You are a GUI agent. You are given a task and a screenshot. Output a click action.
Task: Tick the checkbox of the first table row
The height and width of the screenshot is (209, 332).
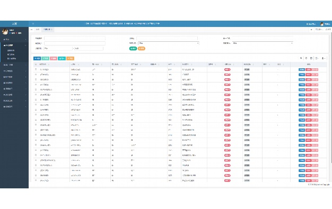click(x=36, y=69)
